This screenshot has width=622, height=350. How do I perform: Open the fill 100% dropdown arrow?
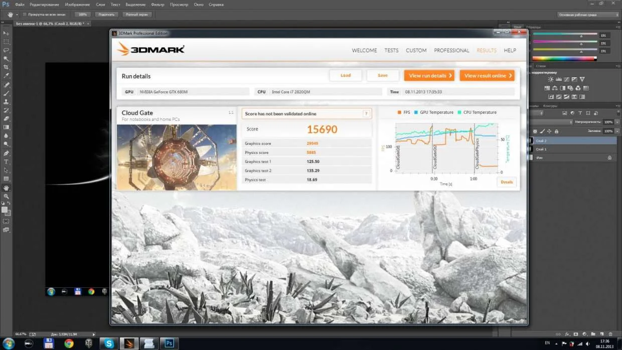pos(617,131)
